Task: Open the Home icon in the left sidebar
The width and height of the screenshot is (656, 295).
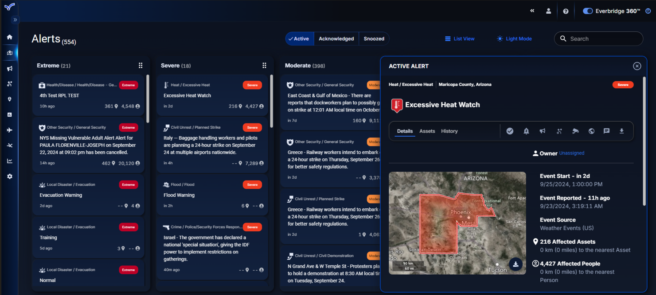Action: tap(9, 36)
